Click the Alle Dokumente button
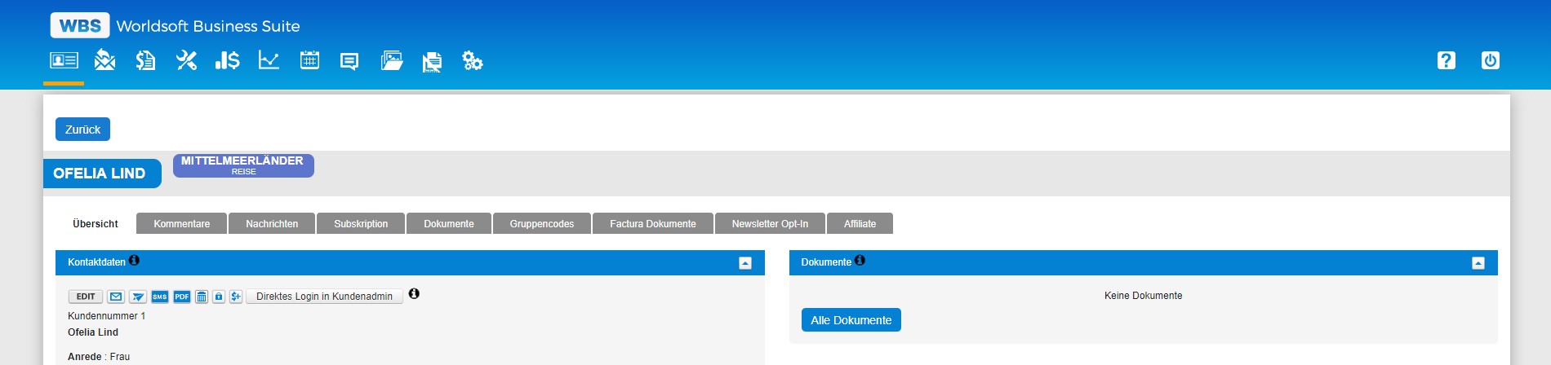The height and width of the screenshot is (365, 1551). coord(851,320)
